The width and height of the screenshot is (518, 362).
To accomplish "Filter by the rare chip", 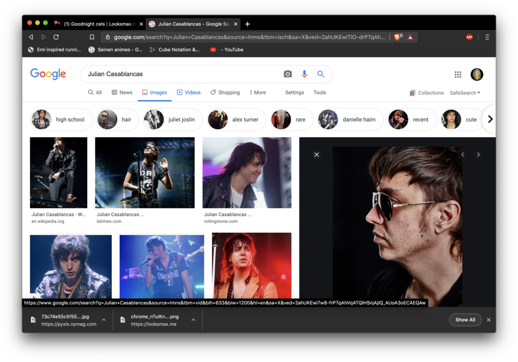I will tap(291, 119).
